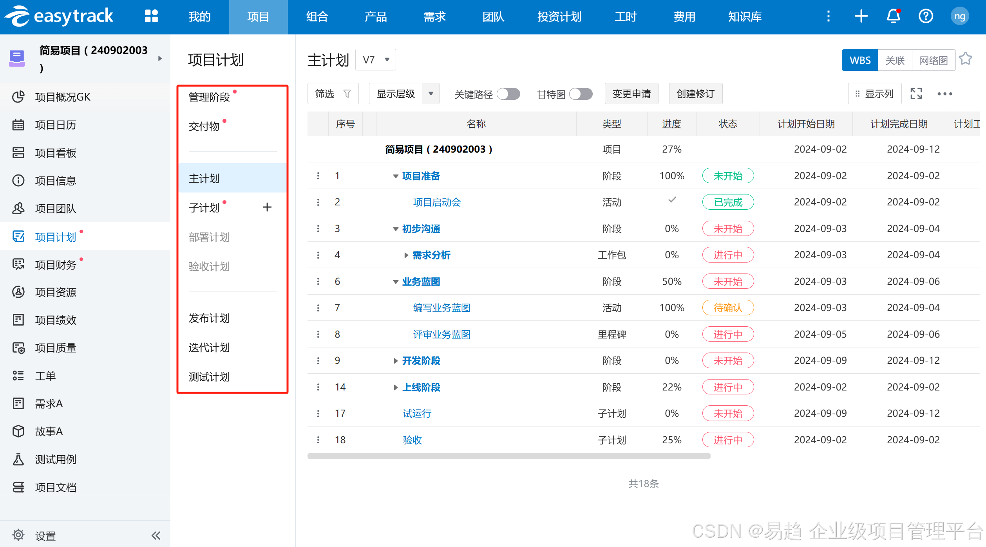Click the global plus create icon
The width and height of the screenshot is (986, 547).
pyautogui.click(x=861, y=16)
